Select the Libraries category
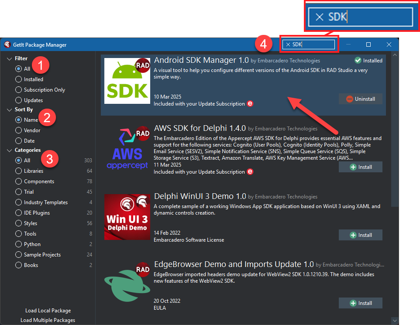This screenshot has width=420, height=325. tap(29, 171)
